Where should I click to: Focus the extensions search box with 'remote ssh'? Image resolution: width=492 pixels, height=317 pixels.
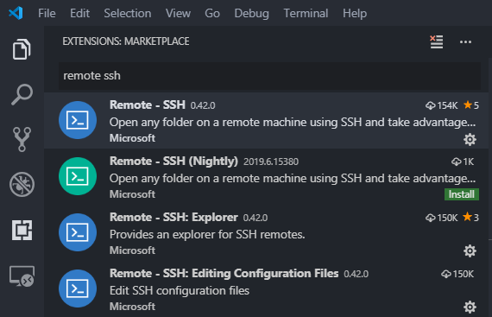point(269,76)
